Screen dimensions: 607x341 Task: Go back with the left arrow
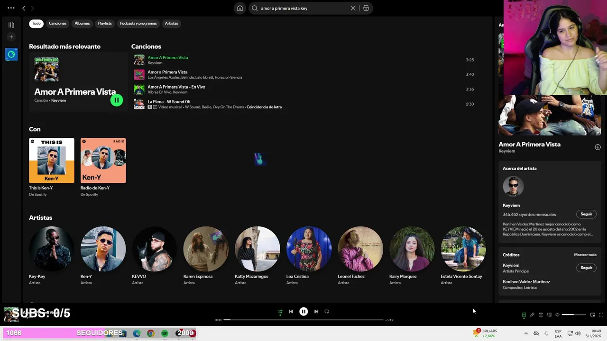click(24, 8)
